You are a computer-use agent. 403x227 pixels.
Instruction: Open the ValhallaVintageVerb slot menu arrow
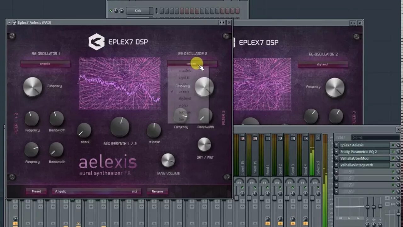(x=336, y=165)
